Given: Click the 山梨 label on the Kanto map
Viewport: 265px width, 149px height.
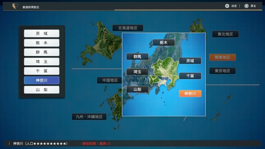Looking at the screenshot, I should 137,89.
